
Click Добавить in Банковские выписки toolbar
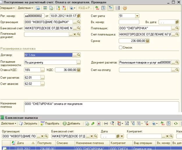pos(72,124)
